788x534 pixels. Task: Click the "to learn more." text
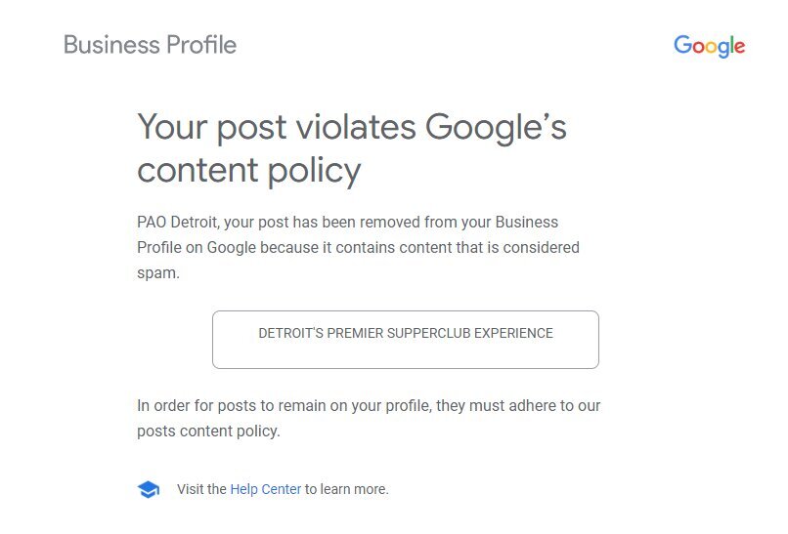[x=347, y=489]
